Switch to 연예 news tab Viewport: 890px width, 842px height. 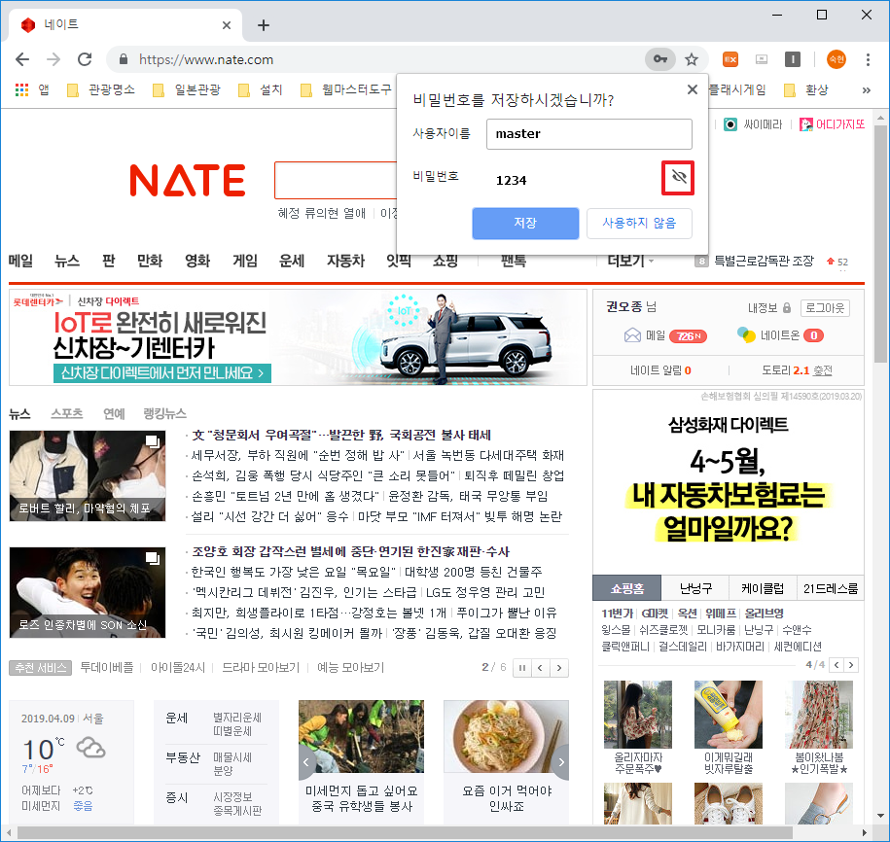(114, 413)
